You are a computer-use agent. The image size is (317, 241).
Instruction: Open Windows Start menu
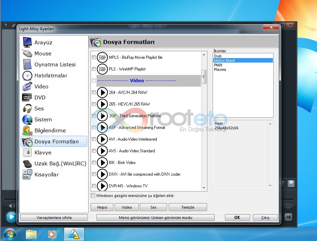click(10, 234)
